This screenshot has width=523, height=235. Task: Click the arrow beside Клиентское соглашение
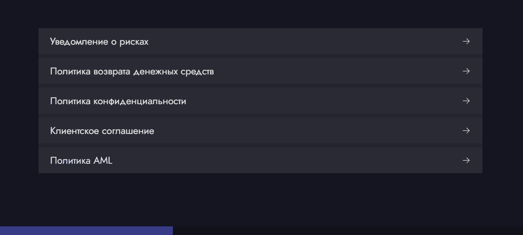[x=466, y=131]
